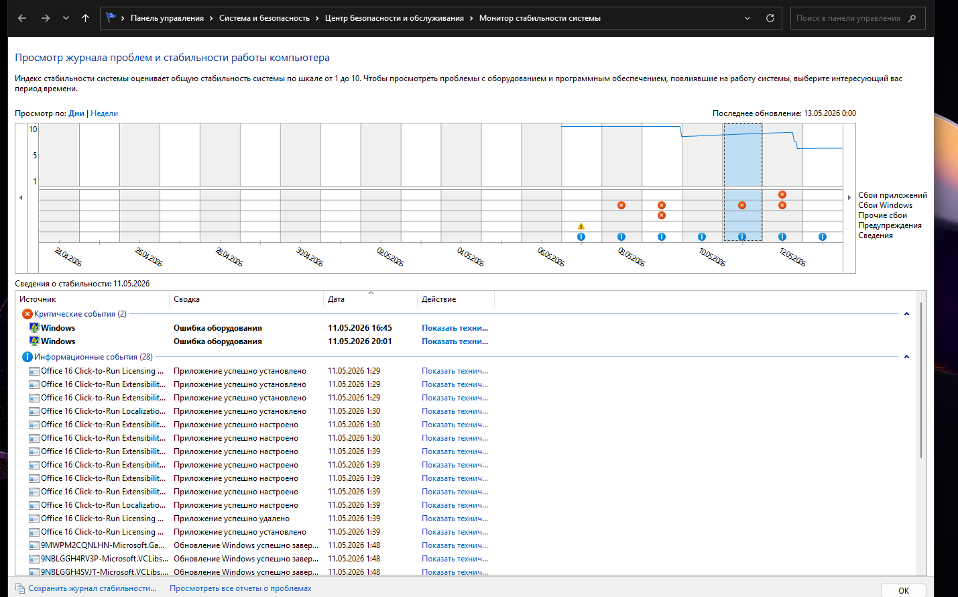Sort the list by the Дата column
Screen dimensions: 958x597
[370, 299]
